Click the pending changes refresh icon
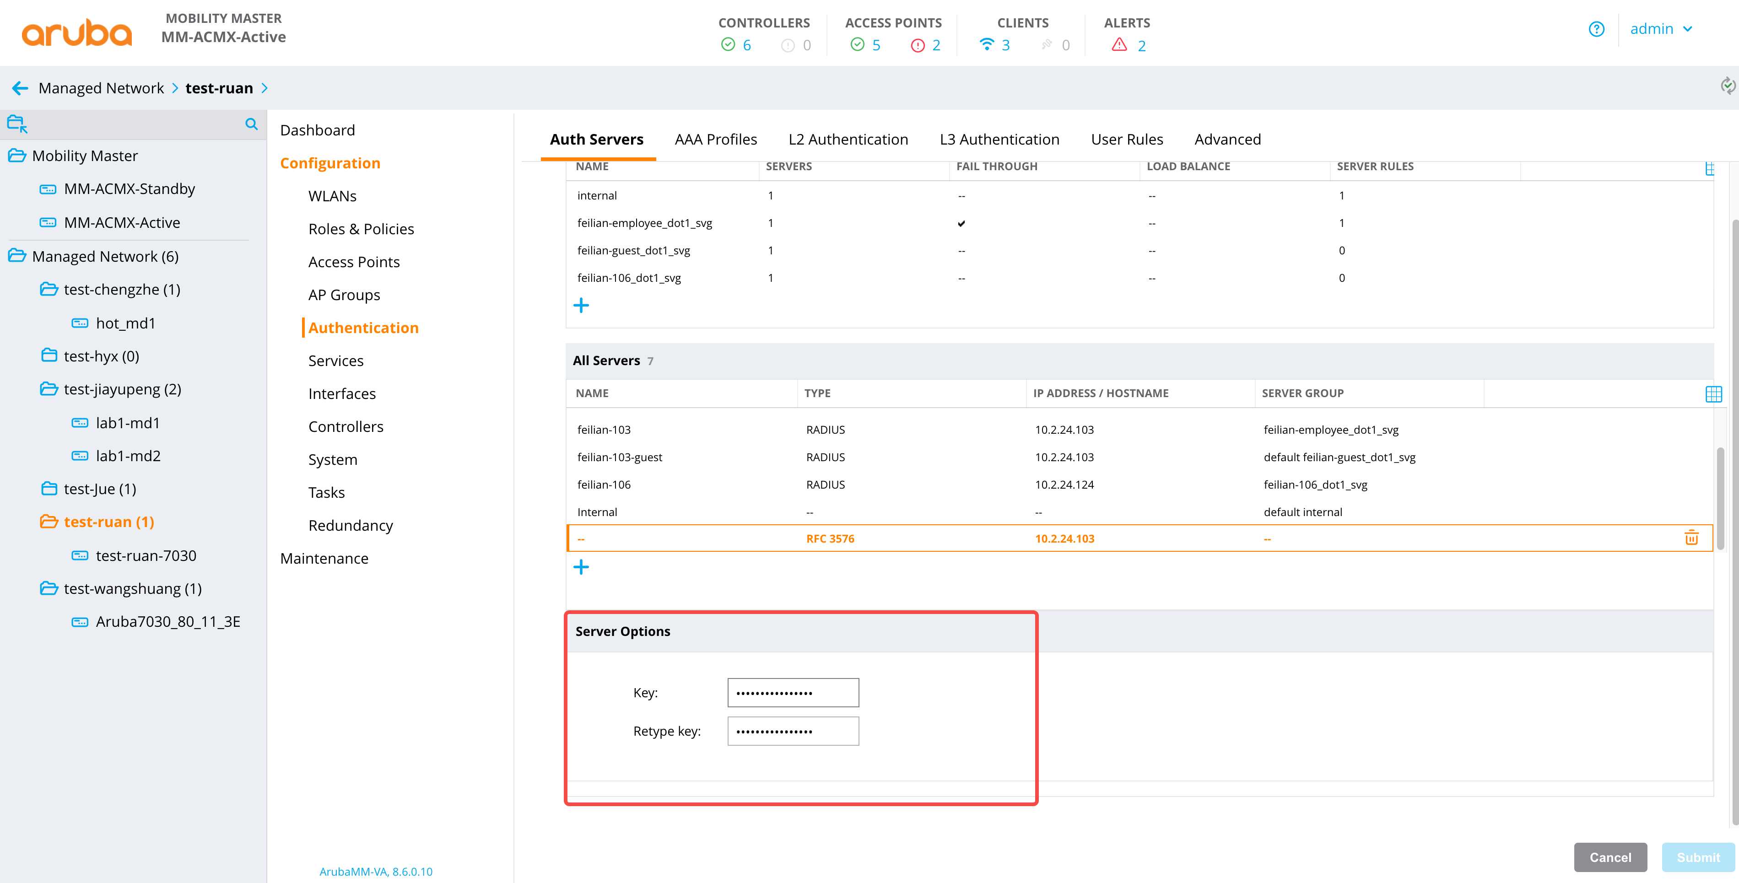 tap(1728, 86)
